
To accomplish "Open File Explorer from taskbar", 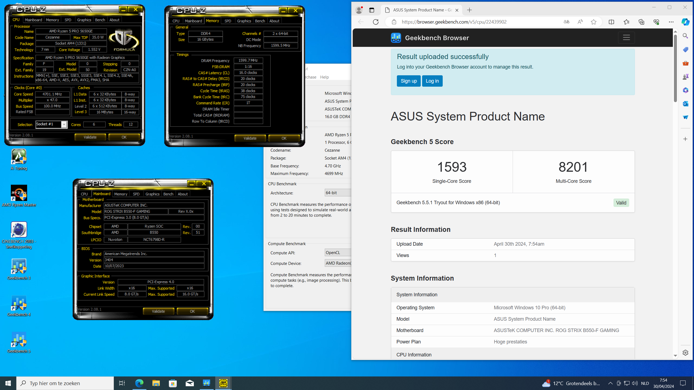I will [156, 383].
